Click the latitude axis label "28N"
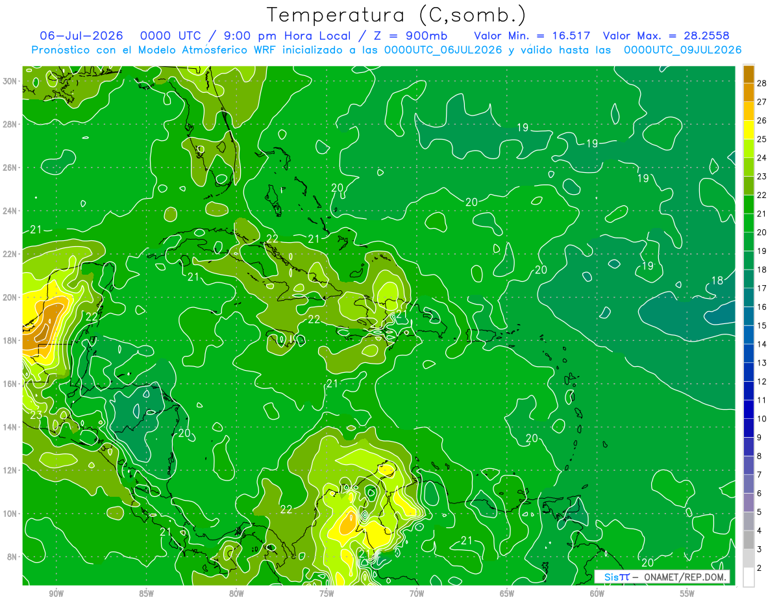Image resolution: width=779 pixels, height=602 pixels. 11,124
